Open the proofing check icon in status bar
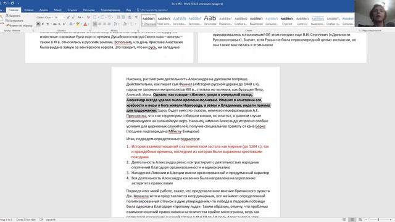This screenshot has height=222, width=395. 41,220
